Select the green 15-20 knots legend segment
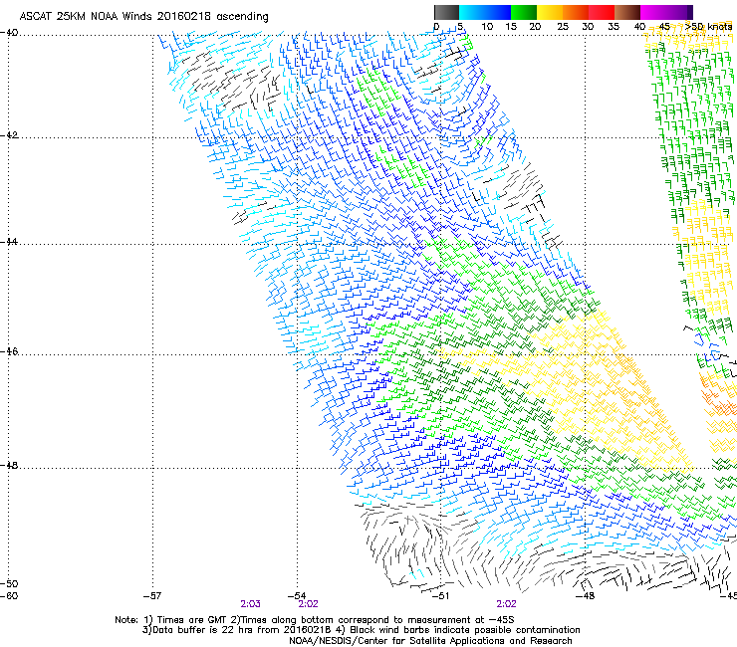 [524, 12]
